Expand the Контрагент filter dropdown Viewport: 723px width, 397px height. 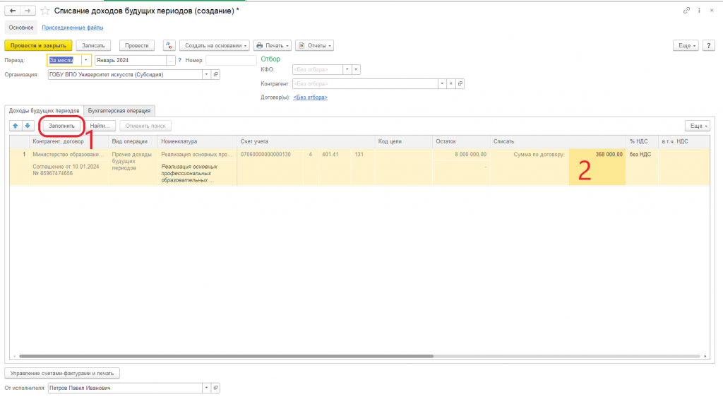pyautogui.click(x=442, y=84)
